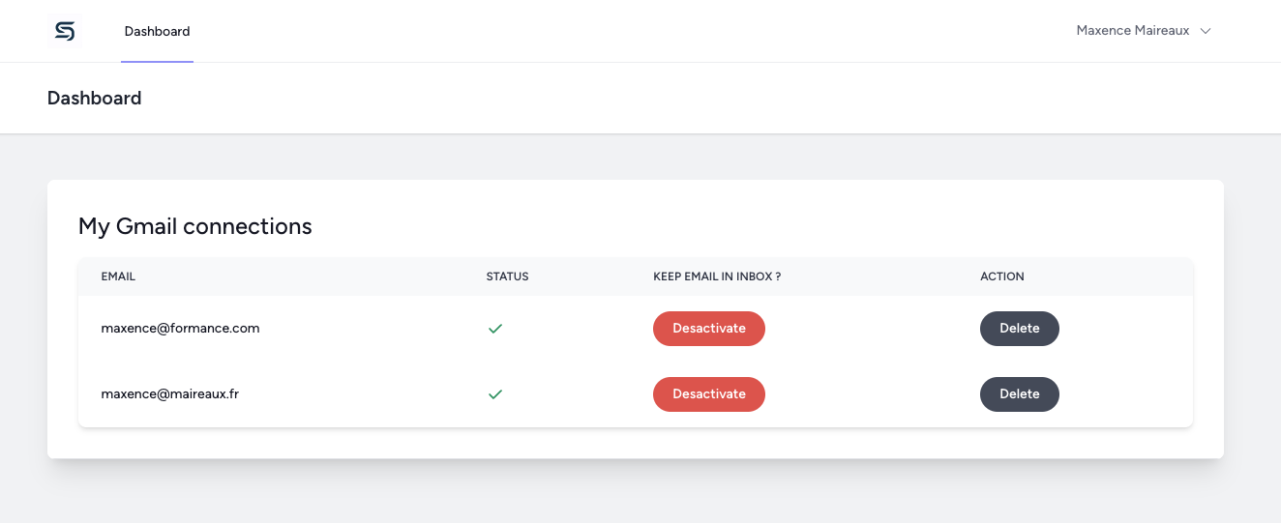The width and height of the screenshot is (1281, 523).
Task: Desactivate inbox keeping for maxence@formance.com
Action: (x=709, y=329)
